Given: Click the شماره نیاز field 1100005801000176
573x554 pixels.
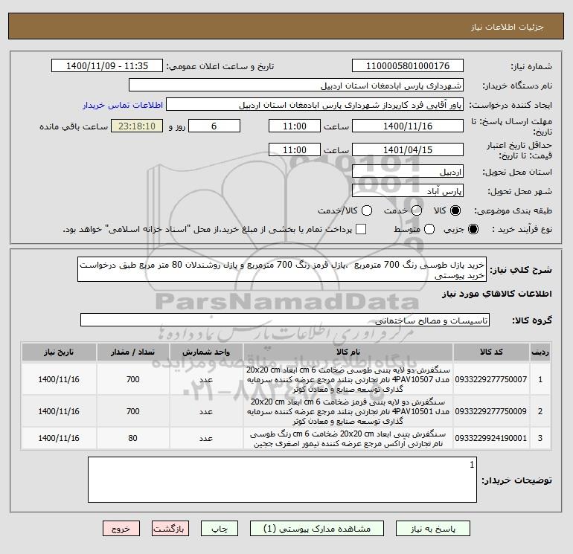Looking at the screenshot, I should (x=408, y=65).
